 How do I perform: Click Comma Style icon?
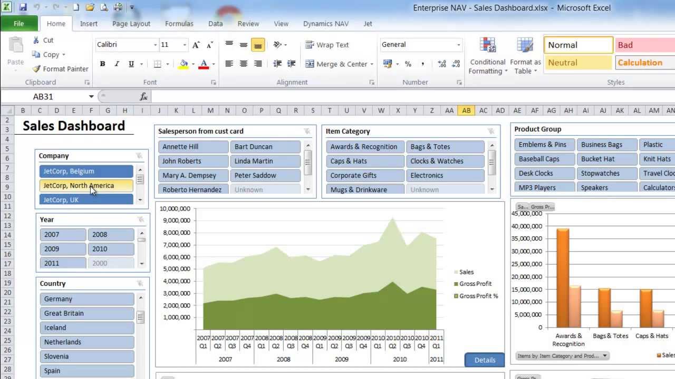[x=422, y=64]
